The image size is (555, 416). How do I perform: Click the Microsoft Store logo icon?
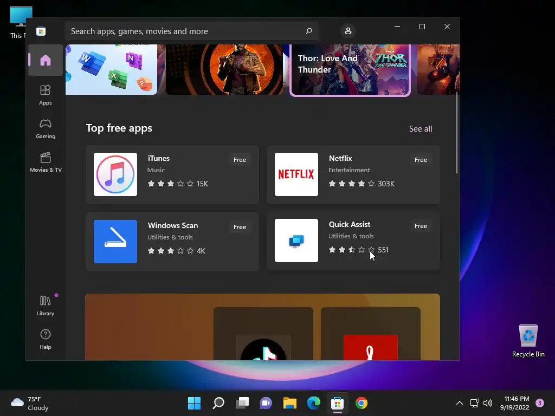[41, 31]
